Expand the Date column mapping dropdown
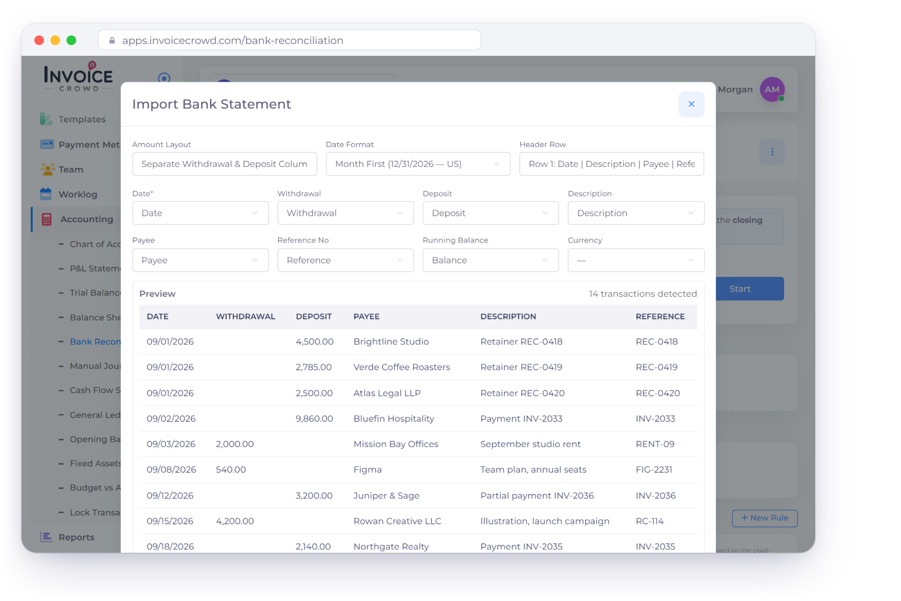This screenshot has height=601, width=901. click(201, 213)
